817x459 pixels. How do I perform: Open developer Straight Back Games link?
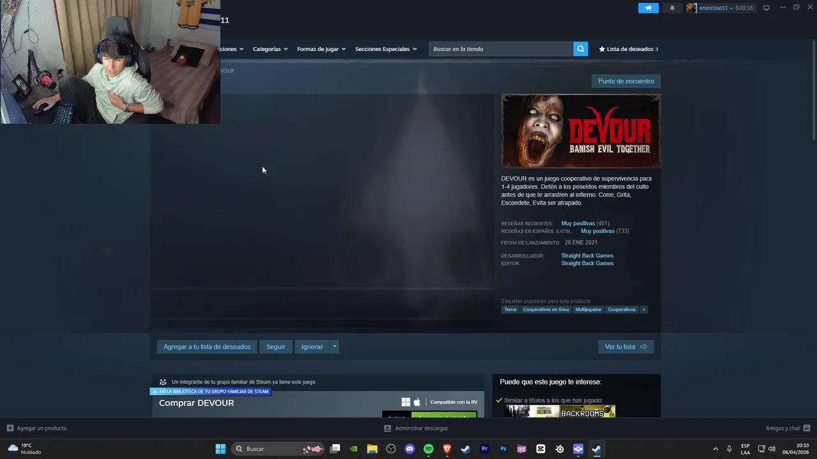point(587,256)
